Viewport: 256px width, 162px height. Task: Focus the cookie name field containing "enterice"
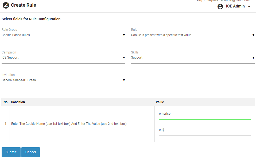pos(204,114)
